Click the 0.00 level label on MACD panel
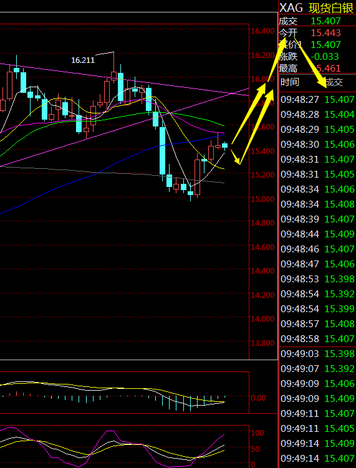 [x=258, y=398]
